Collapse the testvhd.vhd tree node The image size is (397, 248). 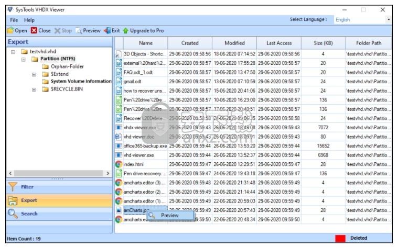point(13,52)
